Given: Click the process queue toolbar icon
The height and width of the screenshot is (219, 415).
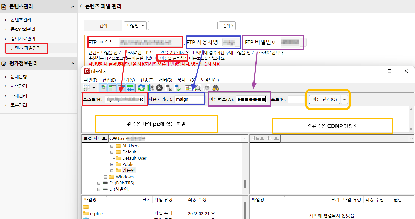Looking at the screenshot, I should pyautogui.click(x=150, y=88).
